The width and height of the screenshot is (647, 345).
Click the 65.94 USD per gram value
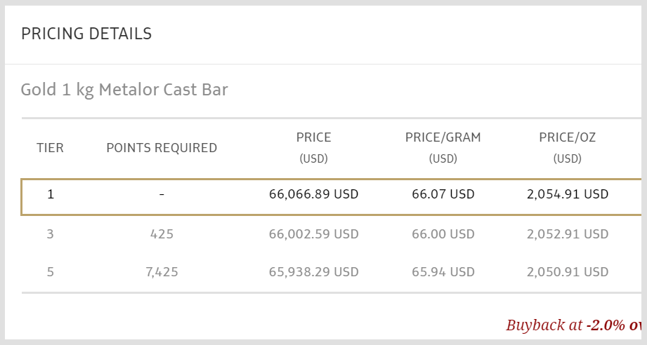tap(443, 272)
